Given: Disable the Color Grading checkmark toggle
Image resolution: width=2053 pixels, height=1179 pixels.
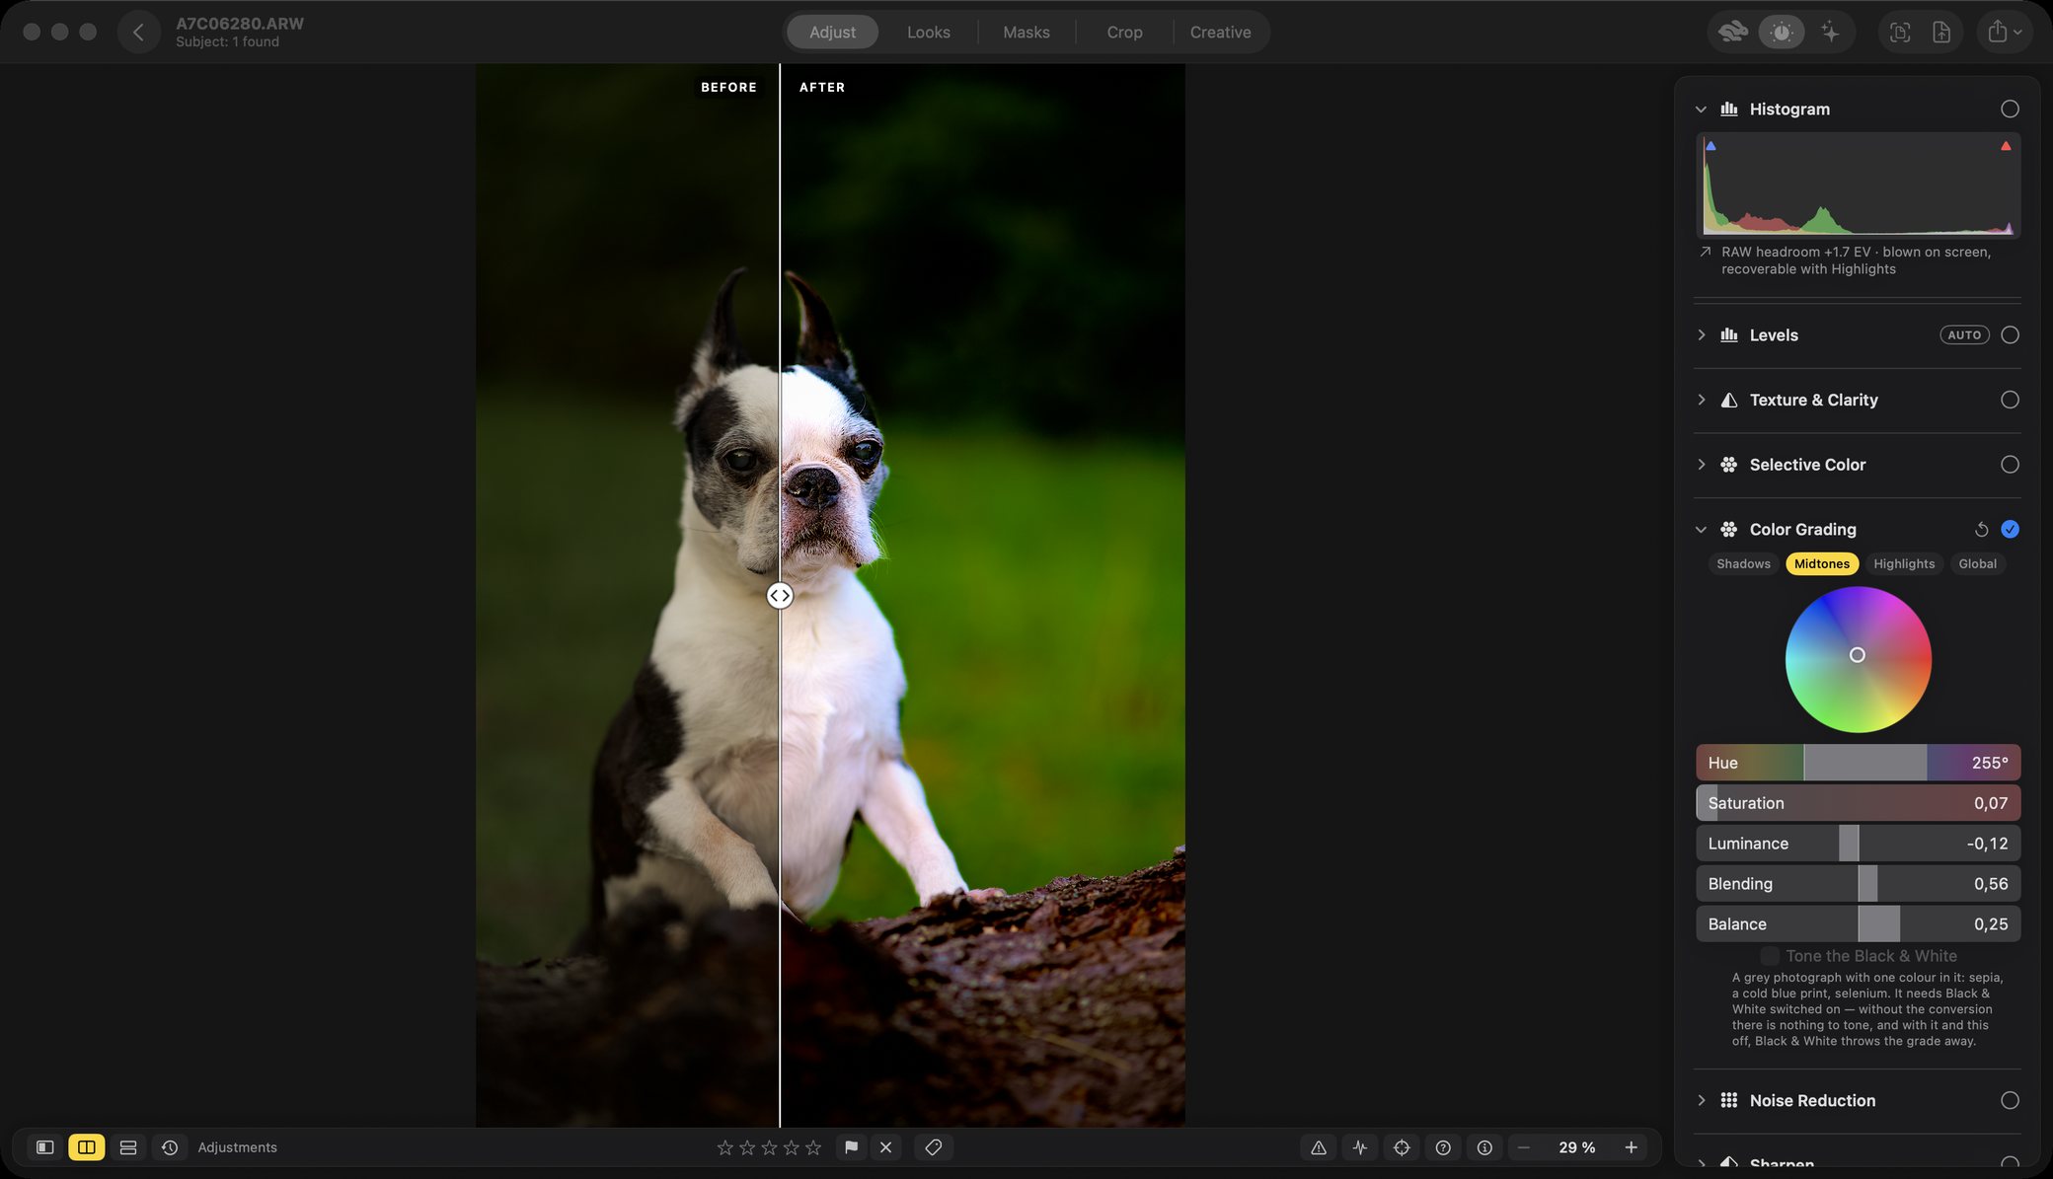Looking at the screenshot, I should (x=2010, y=529).
